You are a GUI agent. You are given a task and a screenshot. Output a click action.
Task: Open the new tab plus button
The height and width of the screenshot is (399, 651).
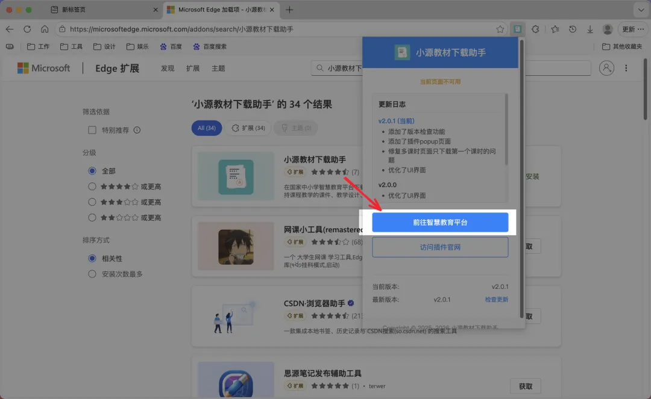289,10
